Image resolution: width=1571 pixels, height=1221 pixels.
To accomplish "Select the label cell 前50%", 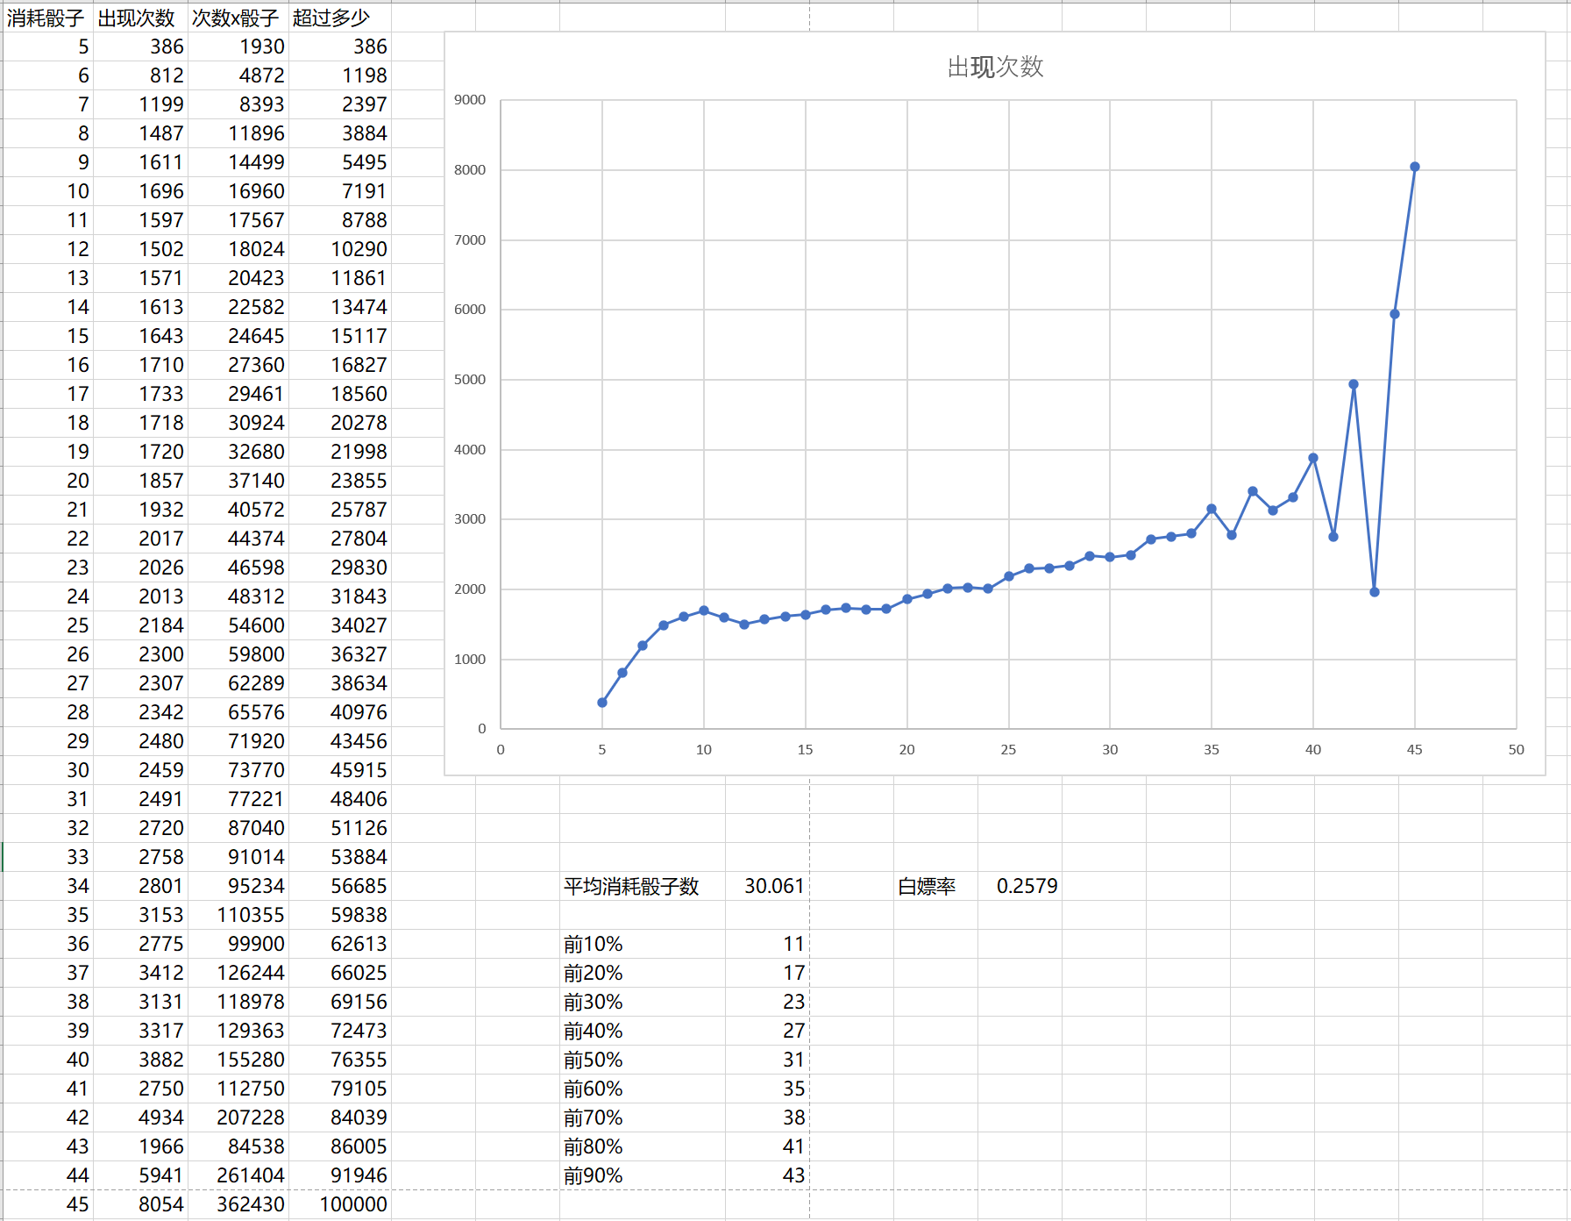I will tap(643, 1060).
